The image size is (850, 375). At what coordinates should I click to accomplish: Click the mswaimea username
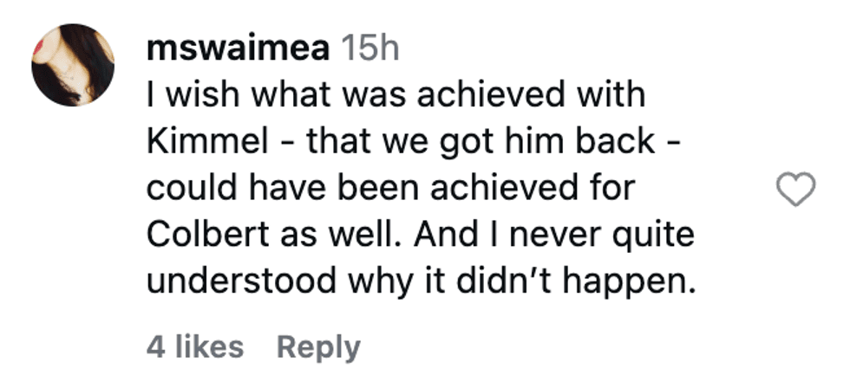pos(239,49)
